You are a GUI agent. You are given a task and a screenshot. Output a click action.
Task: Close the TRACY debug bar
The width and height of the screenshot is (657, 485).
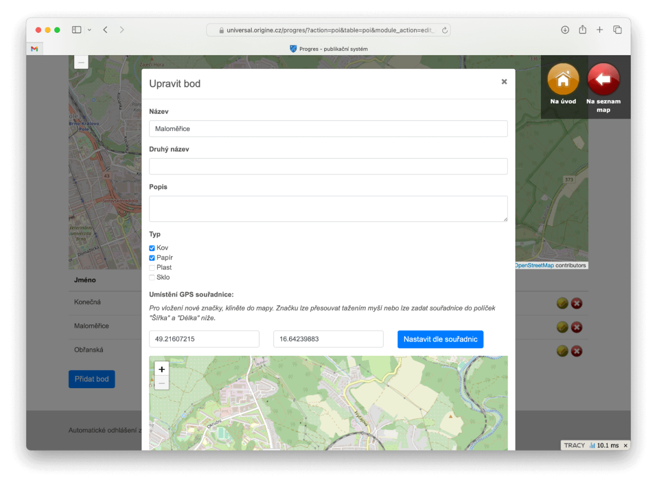tap(625, 446)
